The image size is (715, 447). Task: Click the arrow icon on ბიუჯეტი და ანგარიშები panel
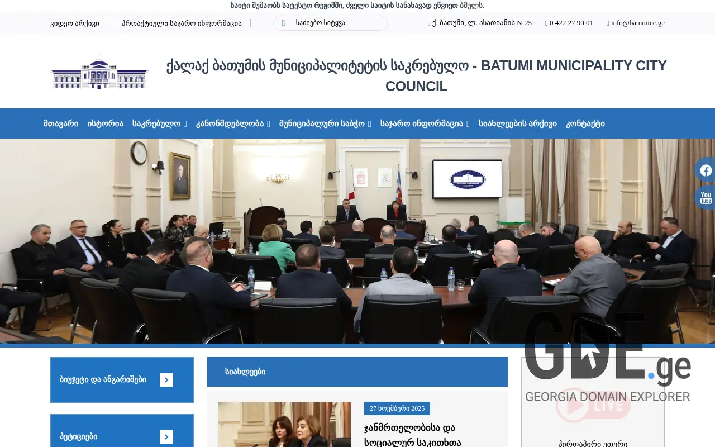coord(166,380)
